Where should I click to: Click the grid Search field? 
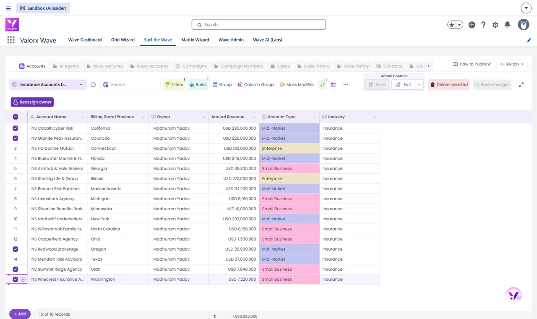point(130,84)
